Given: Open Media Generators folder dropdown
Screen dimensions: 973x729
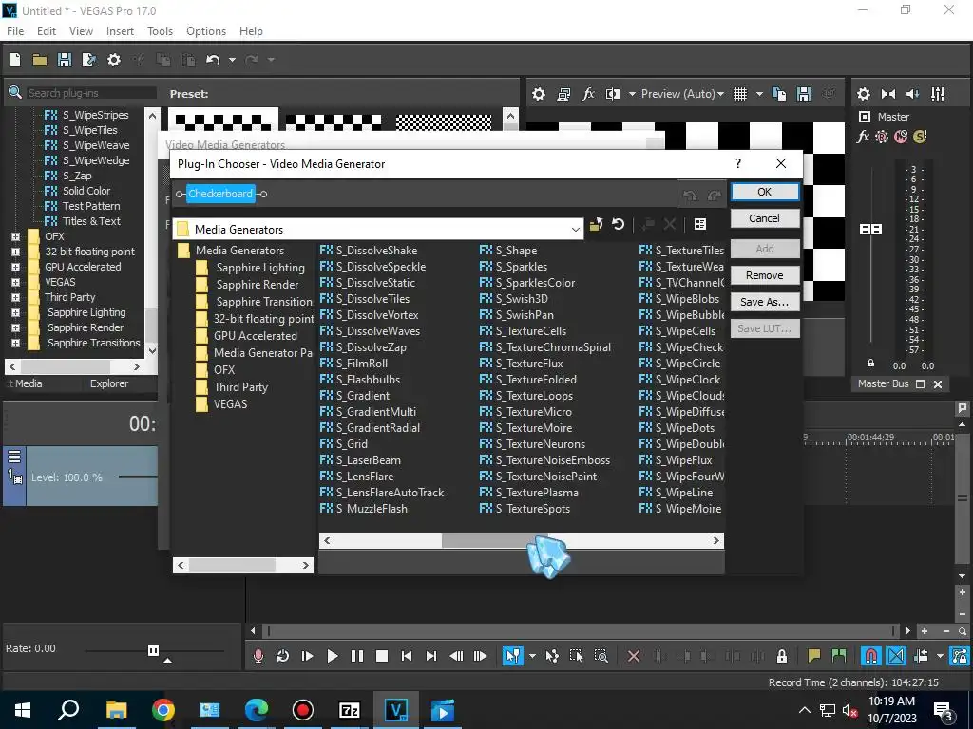Looking at the screenshot, I should point(575,230).
